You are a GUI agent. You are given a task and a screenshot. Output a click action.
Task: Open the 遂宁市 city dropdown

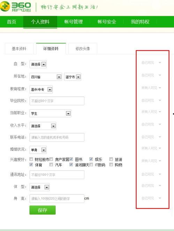coord(73,77)
